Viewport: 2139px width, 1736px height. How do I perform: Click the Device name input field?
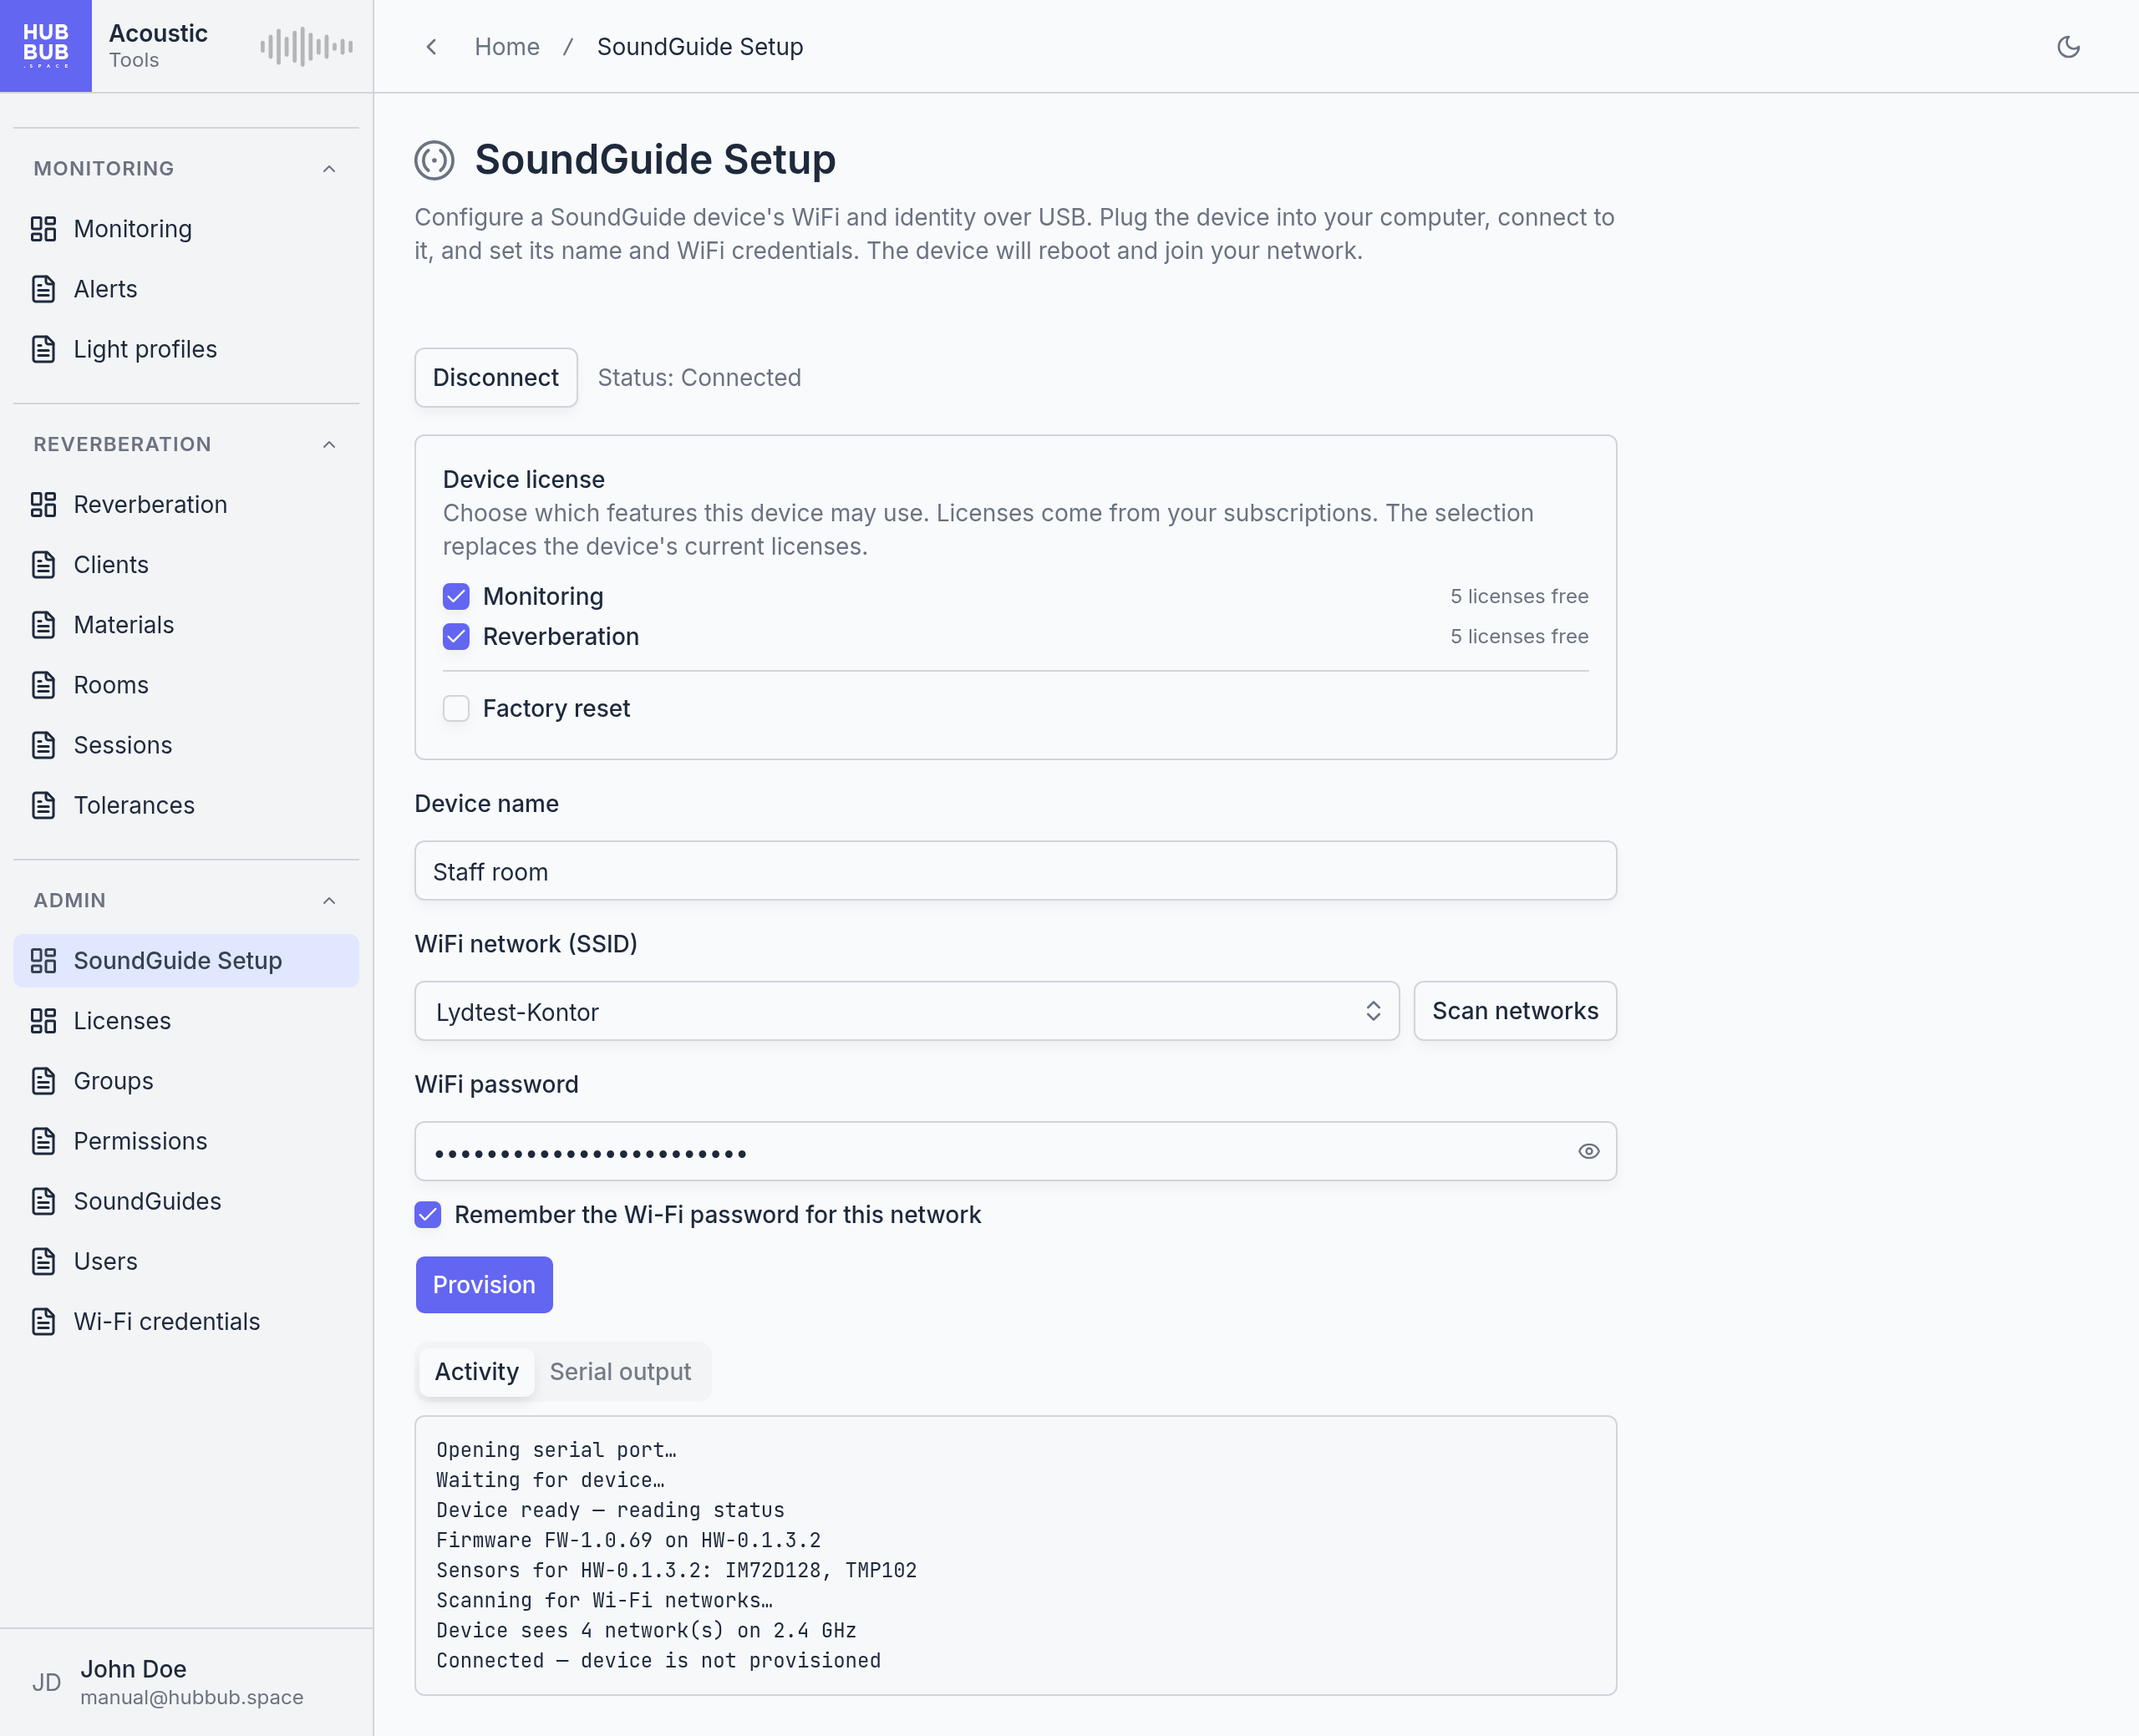(1015, 871)
